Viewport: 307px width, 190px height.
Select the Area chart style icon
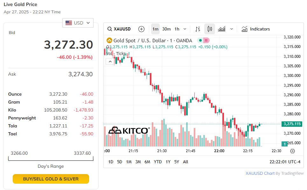pyautogui.click(x=222, y=29)
